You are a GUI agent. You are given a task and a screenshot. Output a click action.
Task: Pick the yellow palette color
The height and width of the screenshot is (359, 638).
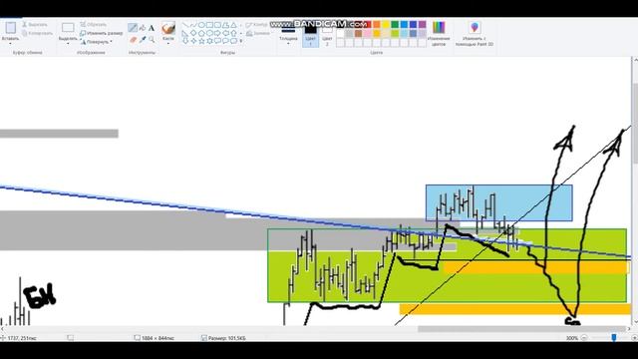[386, 24]
